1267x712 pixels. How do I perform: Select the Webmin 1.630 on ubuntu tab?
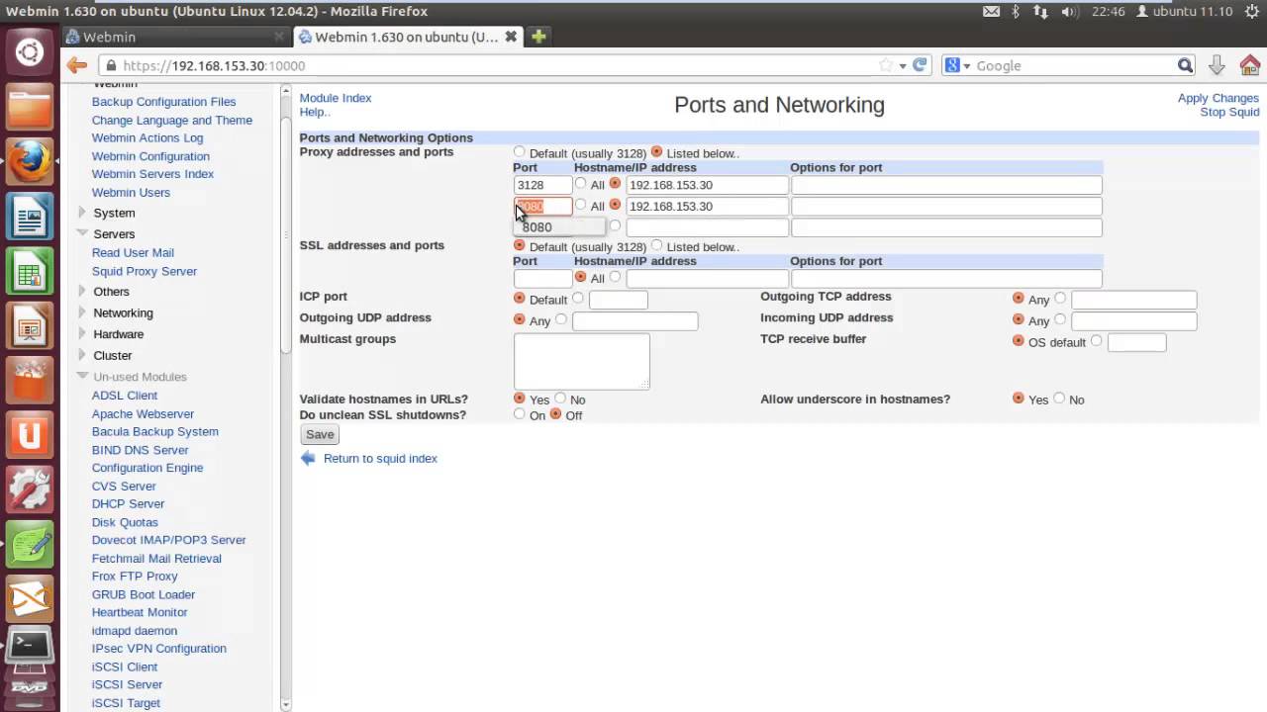(x=408, y=37)
